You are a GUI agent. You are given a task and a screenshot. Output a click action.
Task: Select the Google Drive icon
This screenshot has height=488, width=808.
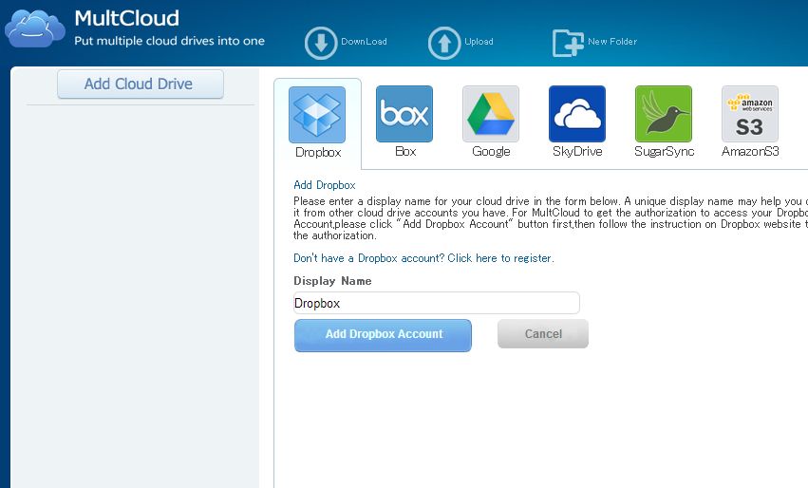(x=491, y=114)
